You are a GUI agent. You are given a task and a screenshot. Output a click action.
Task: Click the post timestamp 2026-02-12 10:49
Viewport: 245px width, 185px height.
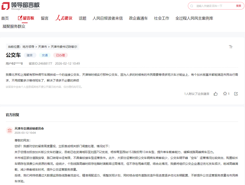point(67,64)
